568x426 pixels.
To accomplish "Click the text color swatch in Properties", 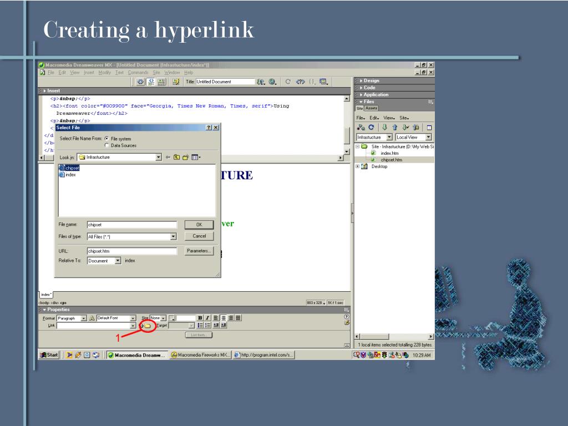I will [172, 318].
